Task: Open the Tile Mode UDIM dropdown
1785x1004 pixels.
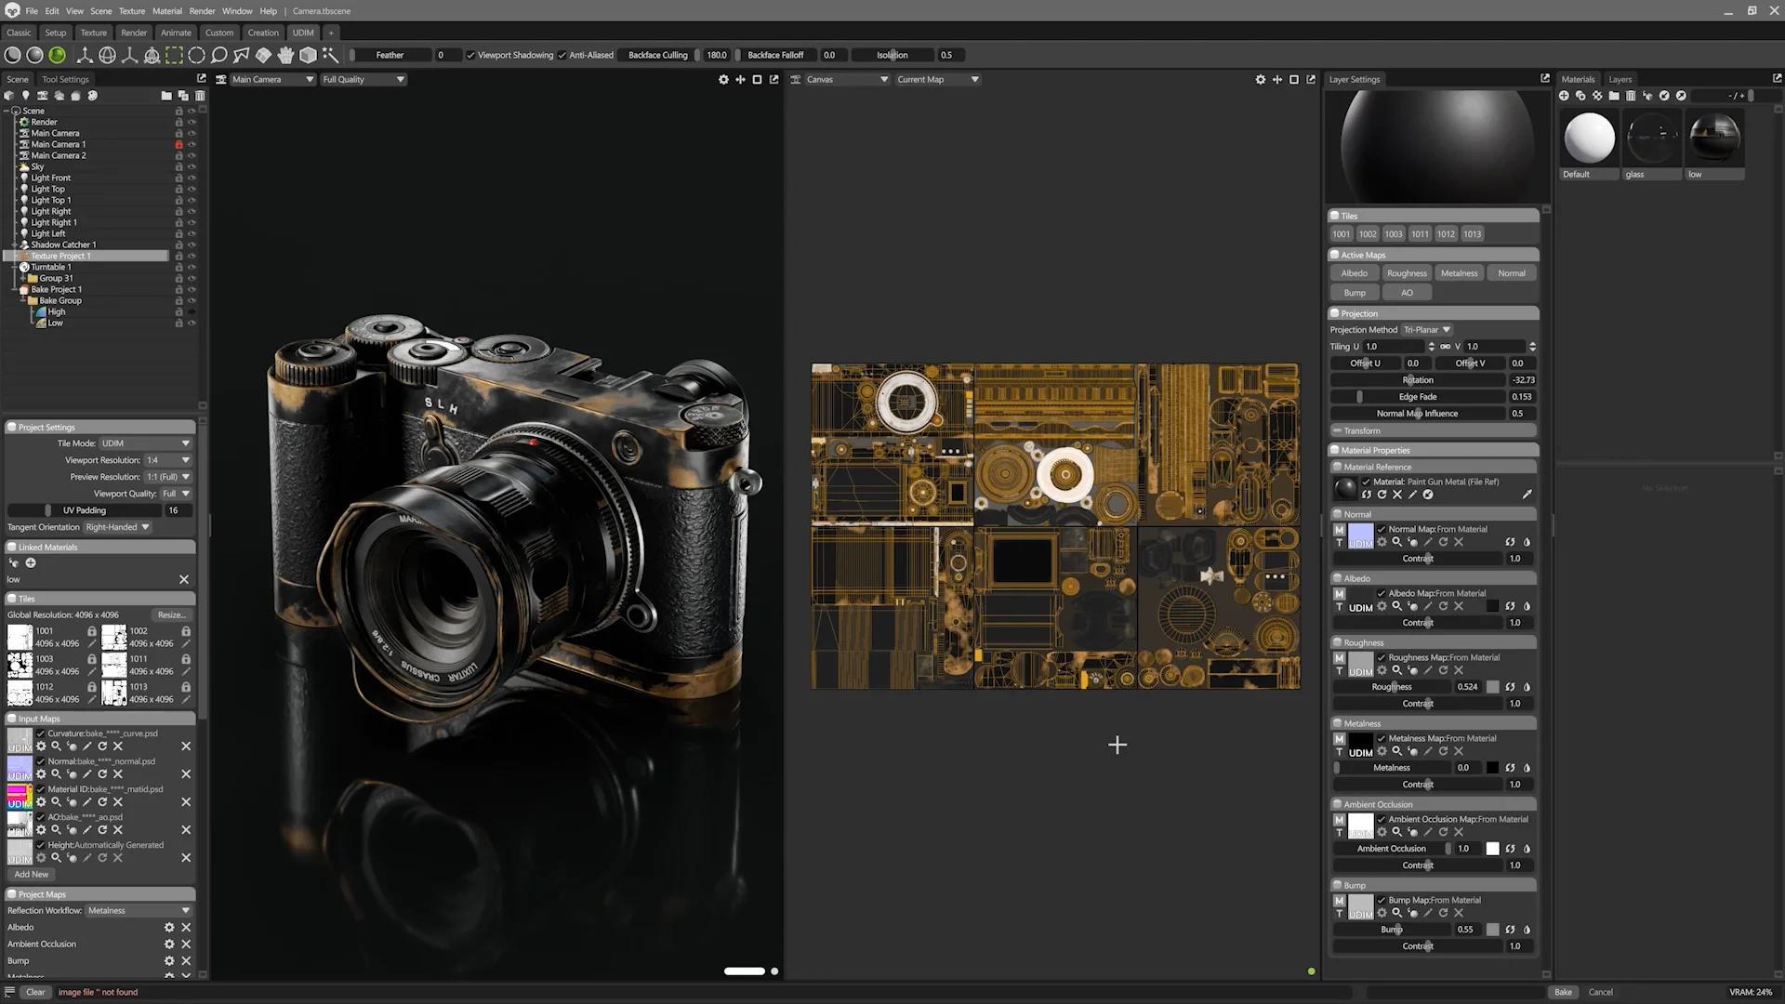Action: point(145,443)
